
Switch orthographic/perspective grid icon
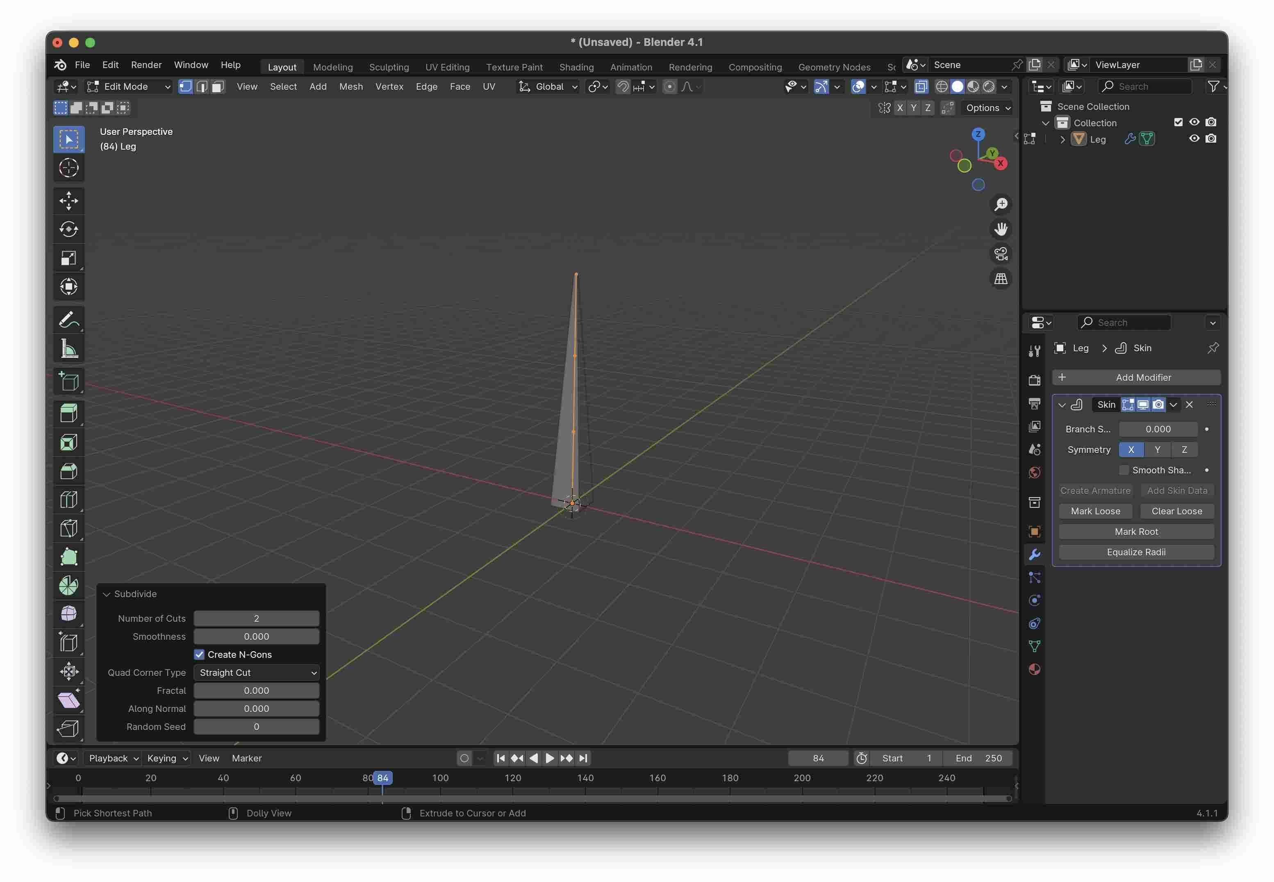pos(1001,279)
